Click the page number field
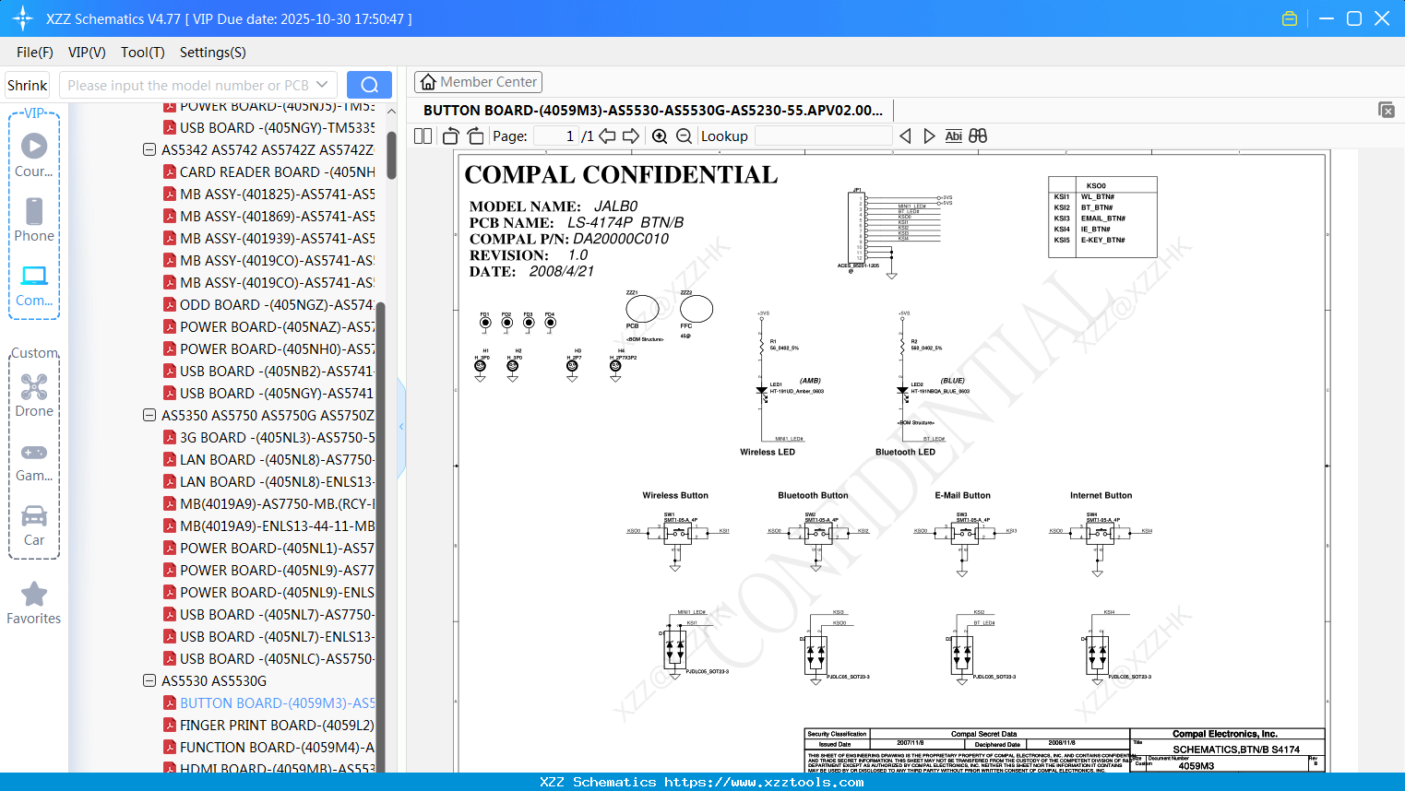The width and height of the screenshot is (1405, 791). tap(556, 136)
